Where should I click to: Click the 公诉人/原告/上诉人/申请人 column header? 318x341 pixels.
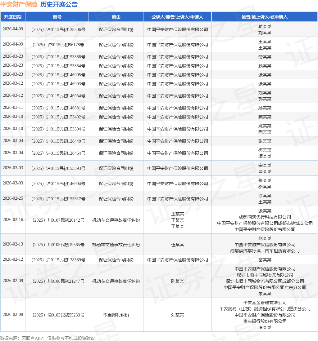point(177,17)
